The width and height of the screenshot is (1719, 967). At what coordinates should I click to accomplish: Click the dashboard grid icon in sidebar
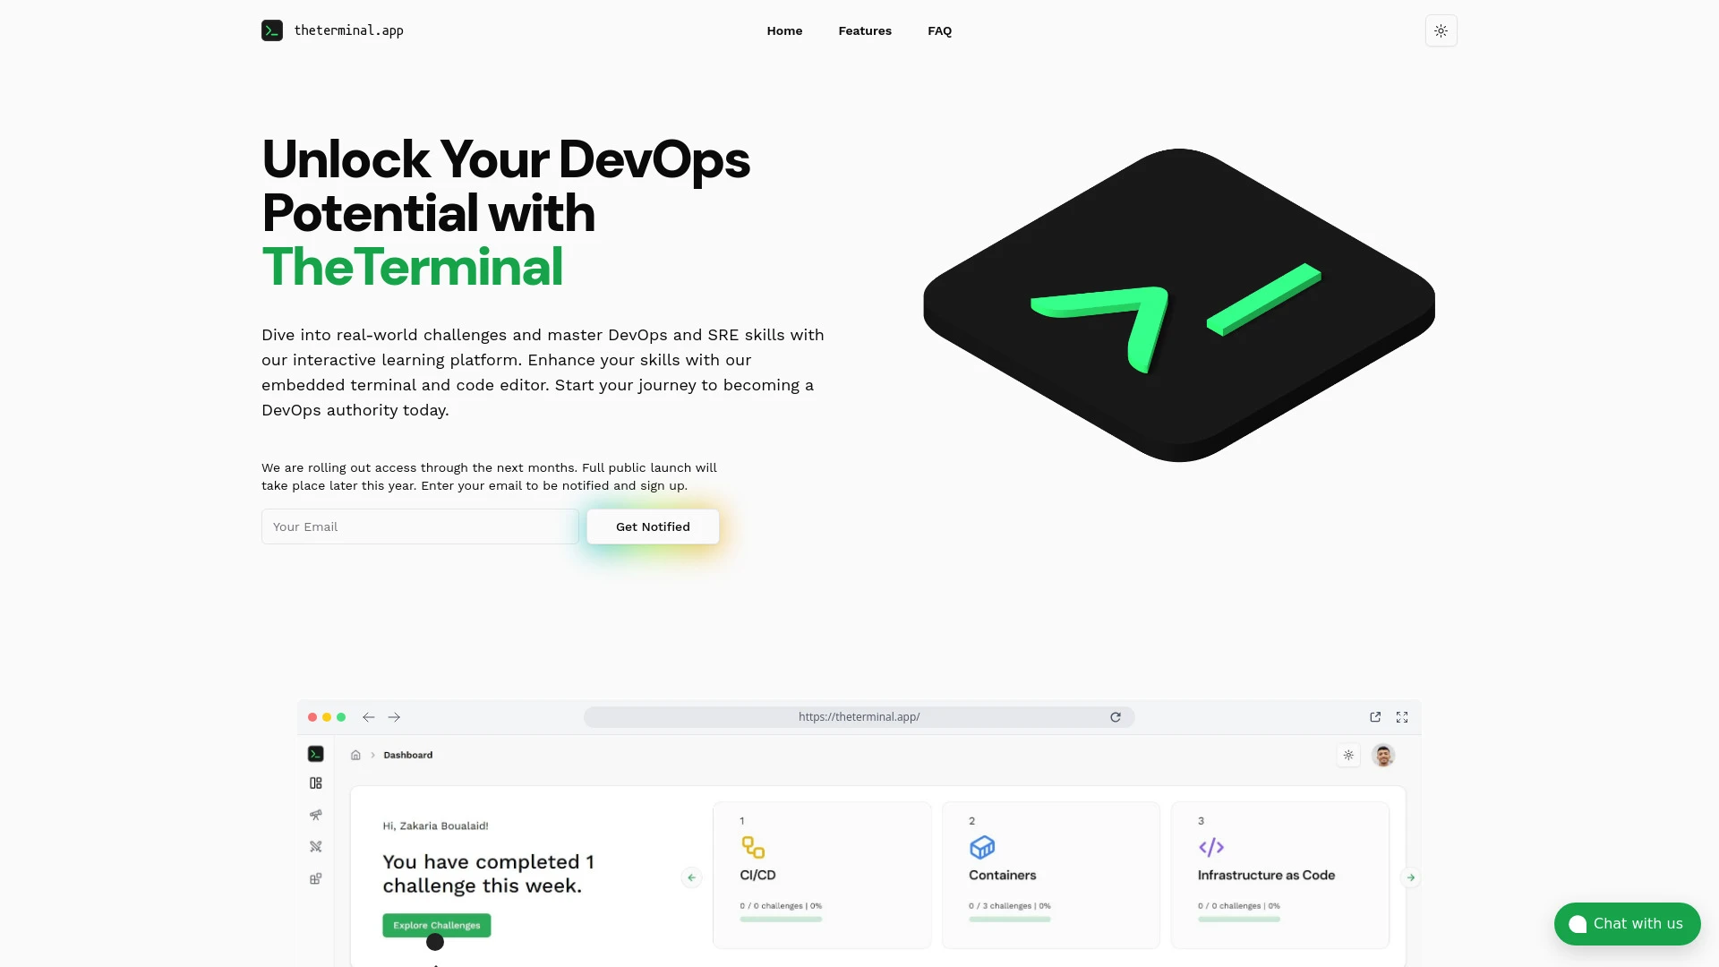(316, 782)
